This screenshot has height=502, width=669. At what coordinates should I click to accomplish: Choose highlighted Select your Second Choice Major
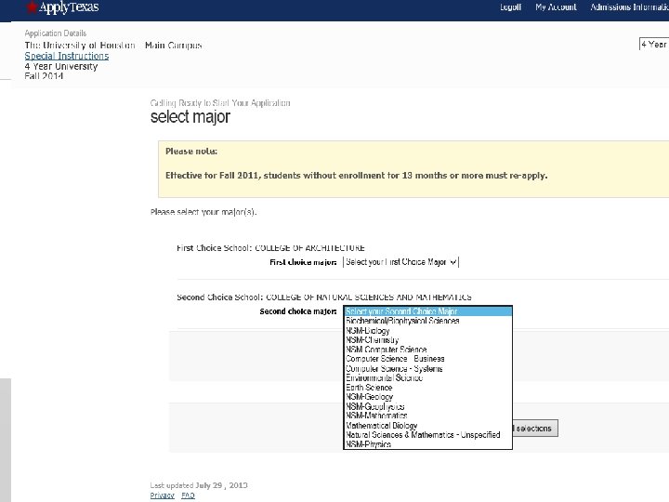pos(428,311)
